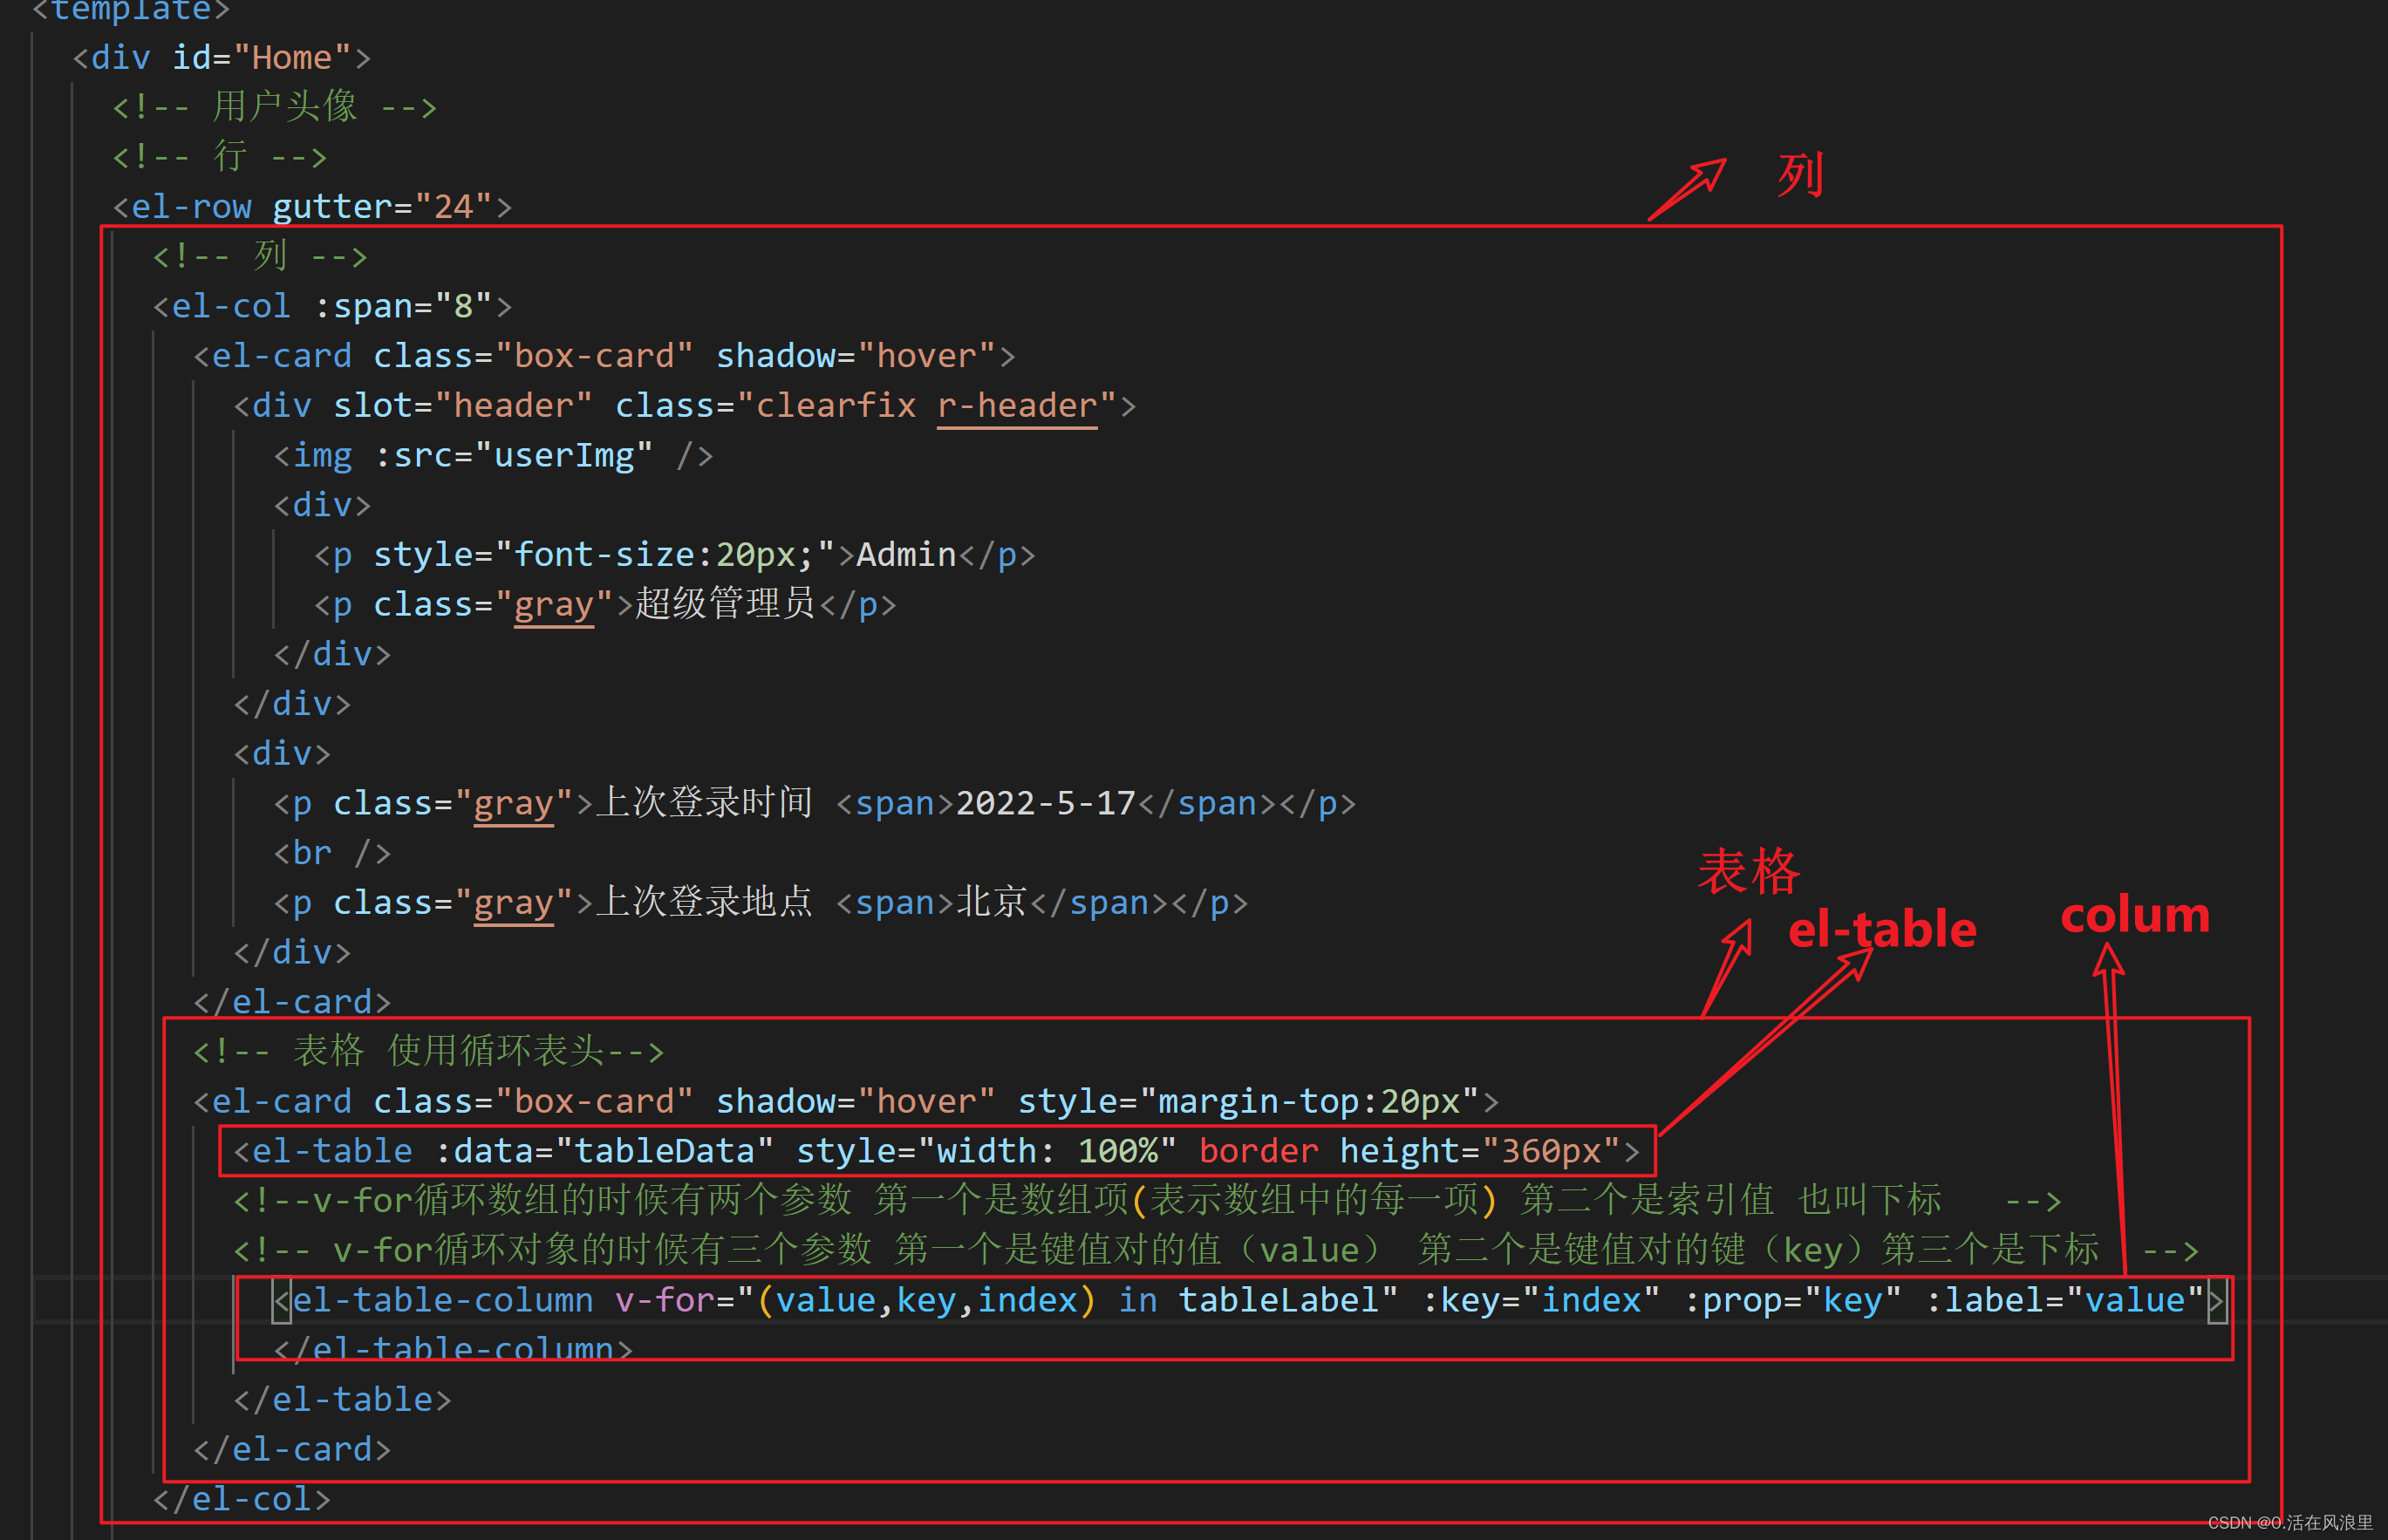Click the 北京 span text
Image resolution: width=2388 pixels, height=1540 pixels.
click(992, 902)
